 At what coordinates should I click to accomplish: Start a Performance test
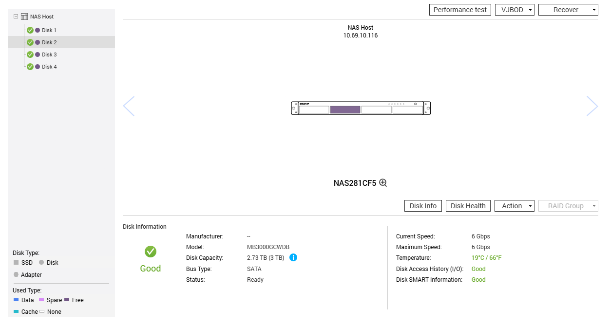(459, 9)
